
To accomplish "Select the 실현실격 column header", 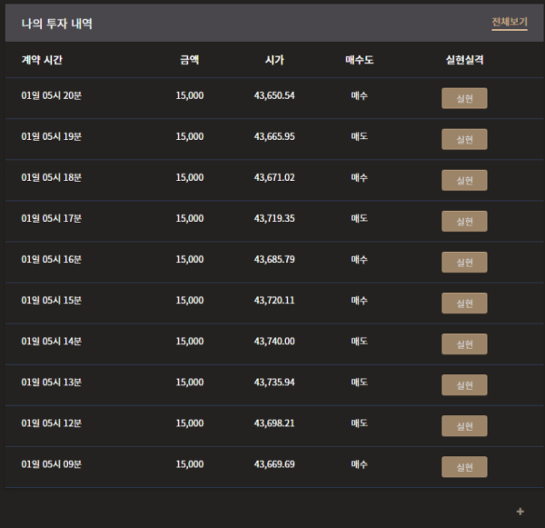I will click(x=465, y=60).
